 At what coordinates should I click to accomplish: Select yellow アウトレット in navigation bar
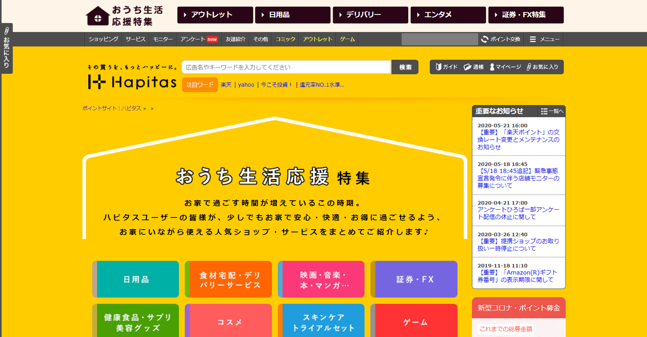click(x=318, y=39)
